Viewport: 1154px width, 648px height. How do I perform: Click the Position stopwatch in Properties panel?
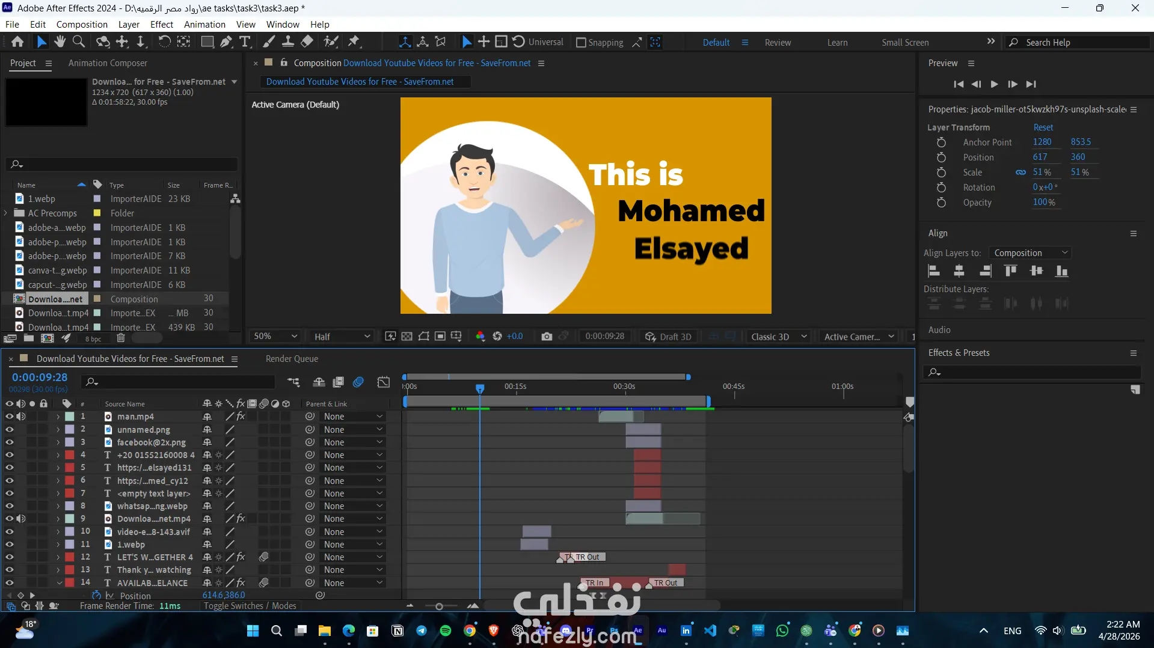click(x=941, y=157)
